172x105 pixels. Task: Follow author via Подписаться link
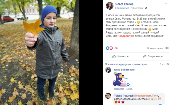122,8
